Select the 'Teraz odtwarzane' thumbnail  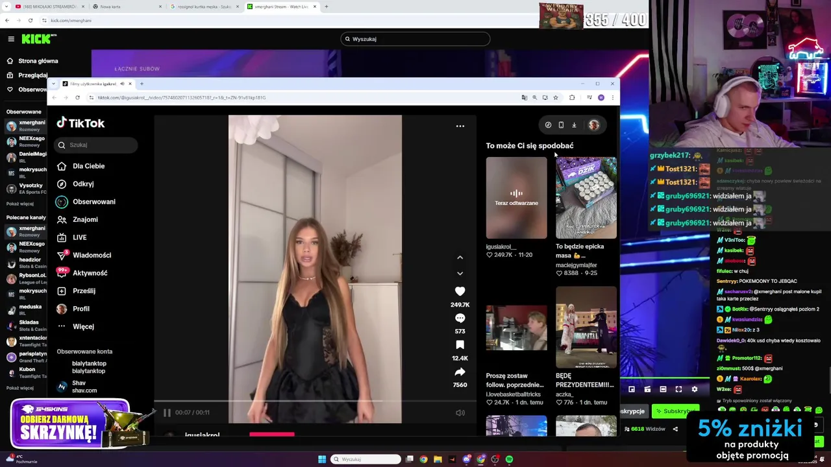tap(516, 198)
